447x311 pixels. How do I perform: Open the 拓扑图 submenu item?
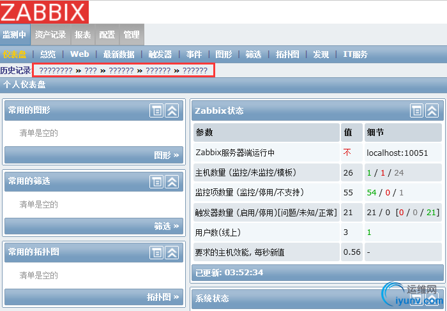(x=287, y=54)
